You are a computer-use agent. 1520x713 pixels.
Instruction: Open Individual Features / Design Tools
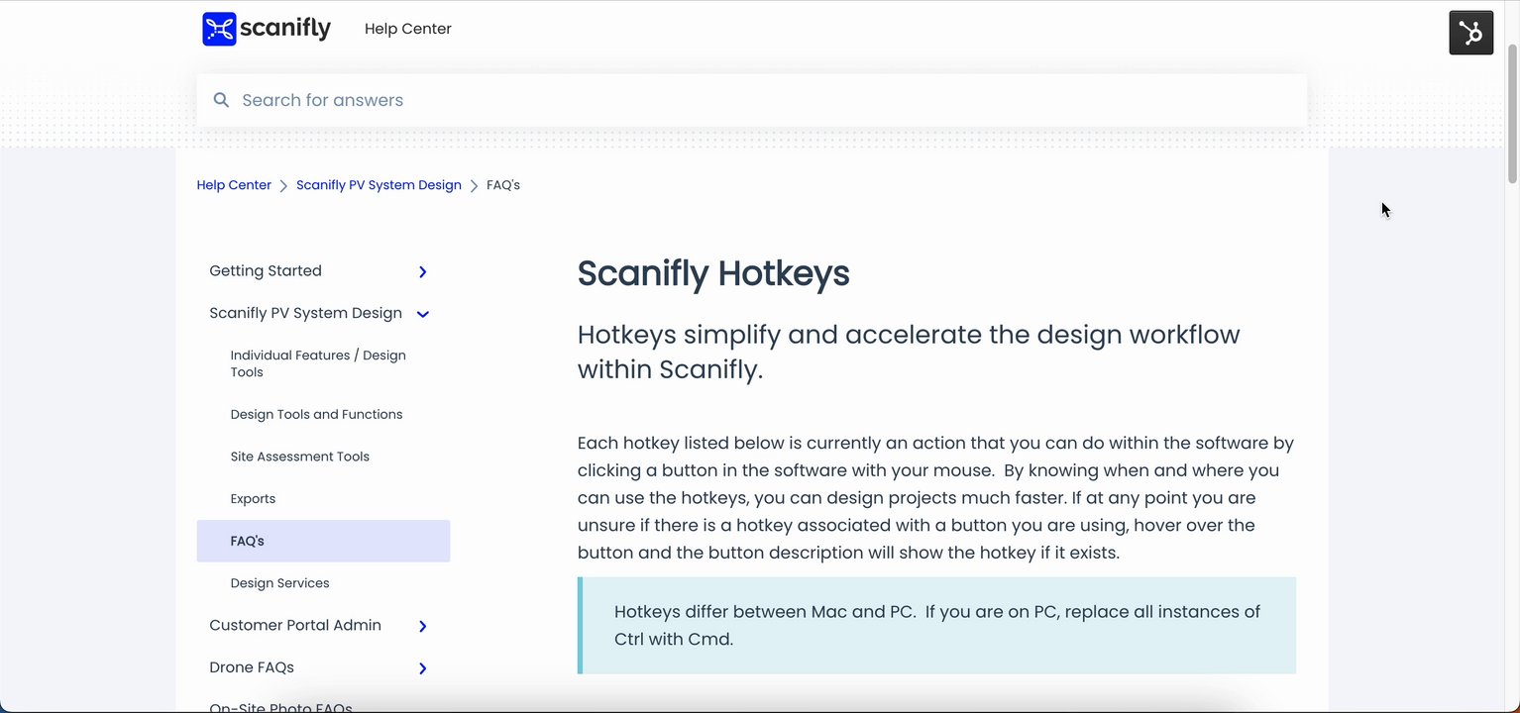(318, 363)
